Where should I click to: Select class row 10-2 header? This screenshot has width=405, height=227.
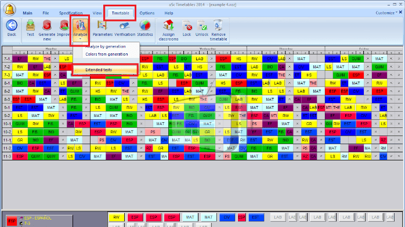(x=7, y=131)
